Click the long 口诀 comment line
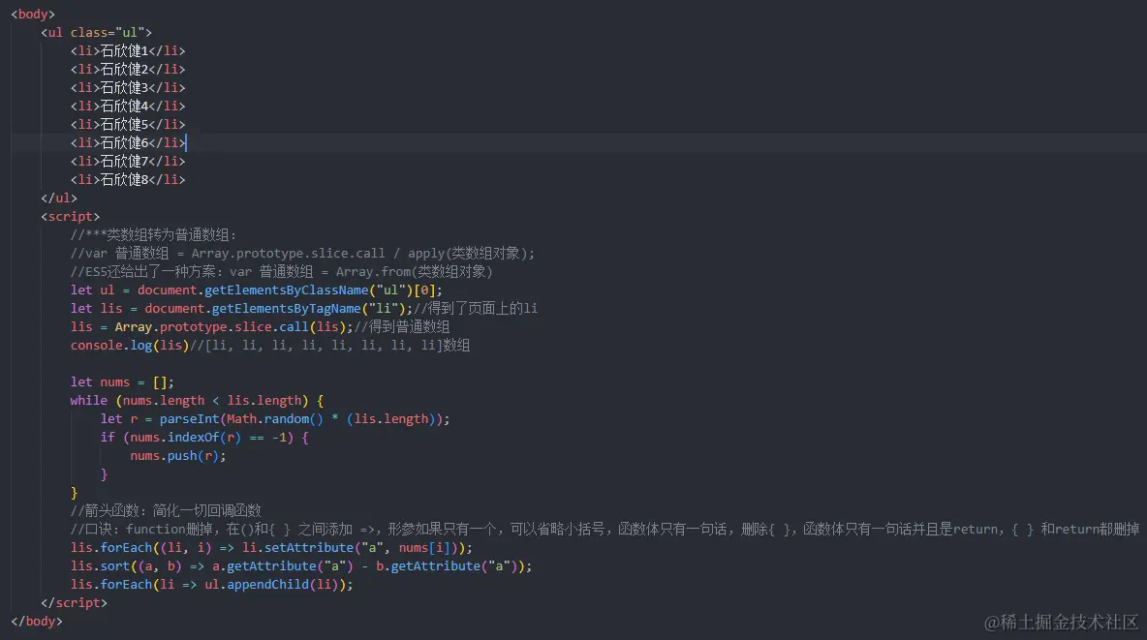 604,529
